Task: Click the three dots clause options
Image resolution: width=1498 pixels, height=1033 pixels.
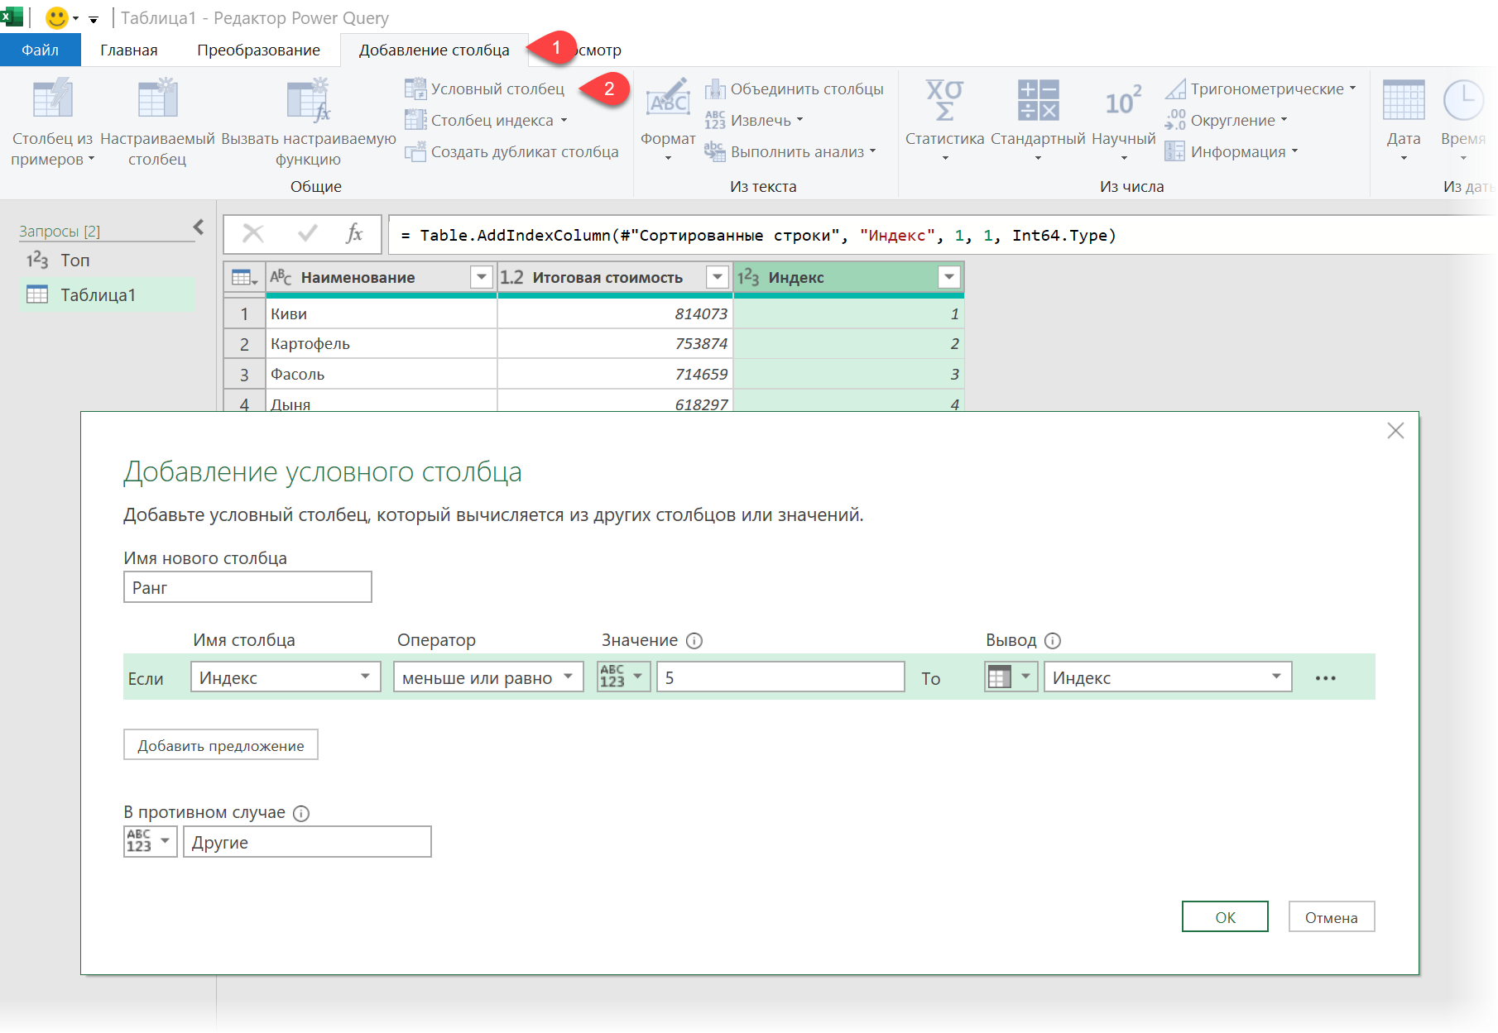Action: pos(1326,678)
